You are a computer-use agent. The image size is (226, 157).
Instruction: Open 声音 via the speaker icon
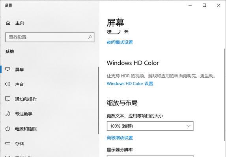pos(7,84)
